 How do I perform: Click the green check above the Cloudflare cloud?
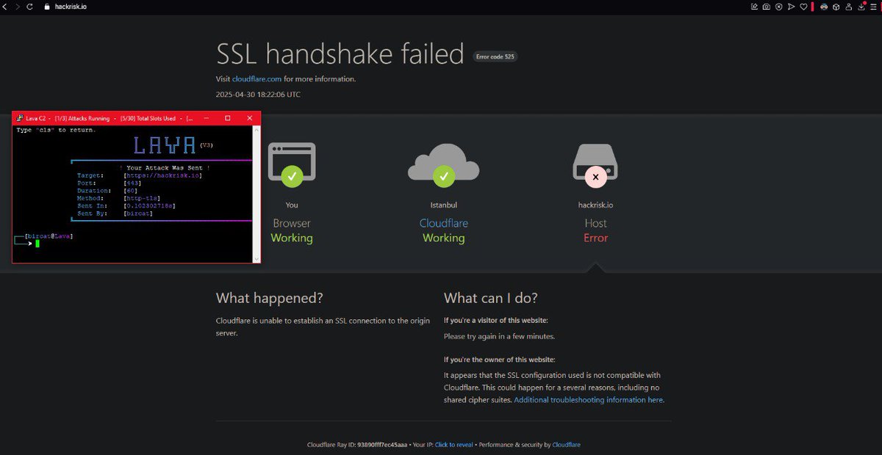click(443, 176)
